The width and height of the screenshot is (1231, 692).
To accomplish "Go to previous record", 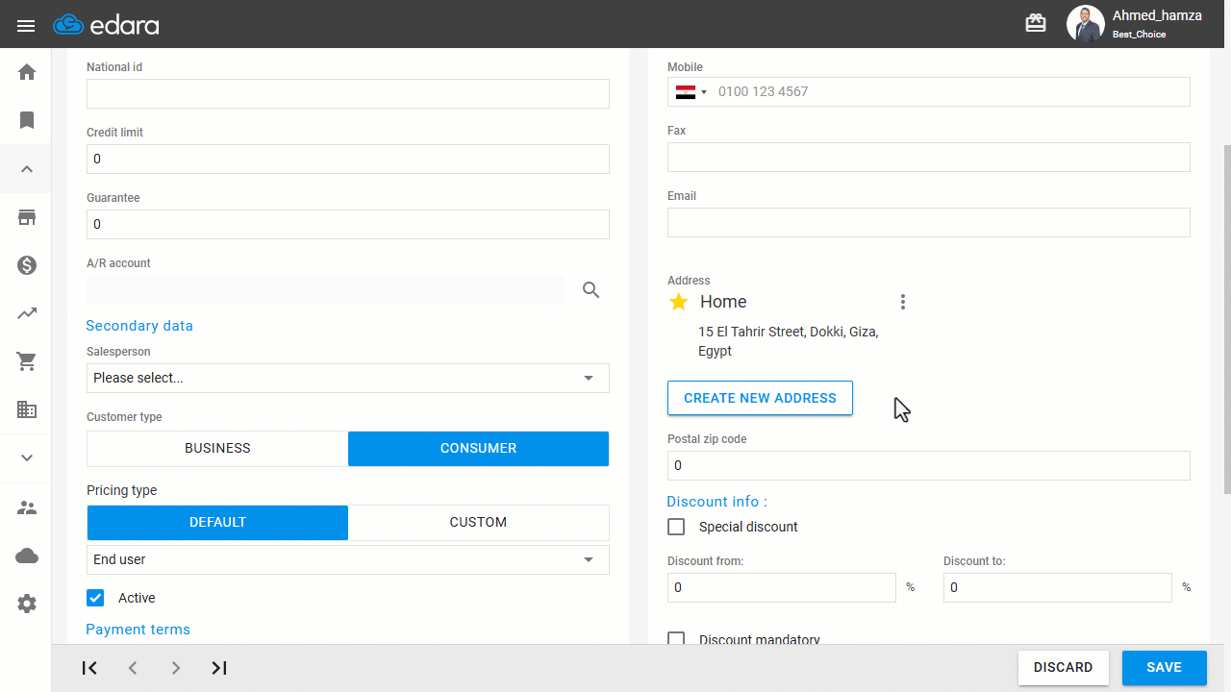I will [133, 668].
